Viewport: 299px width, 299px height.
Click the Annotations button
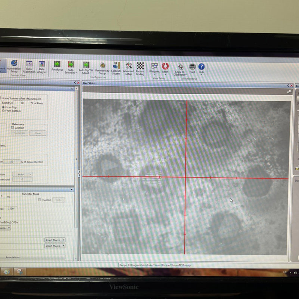tap(33, 257)
